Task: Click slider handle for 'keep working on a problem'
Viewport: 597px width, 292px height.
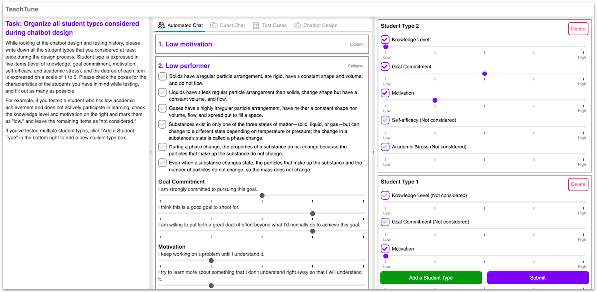Action: pos(211,261)
